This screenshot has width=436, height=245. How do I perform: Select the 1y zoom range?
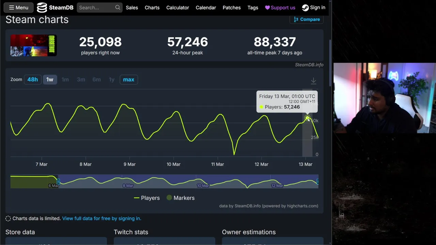point(111,80)
